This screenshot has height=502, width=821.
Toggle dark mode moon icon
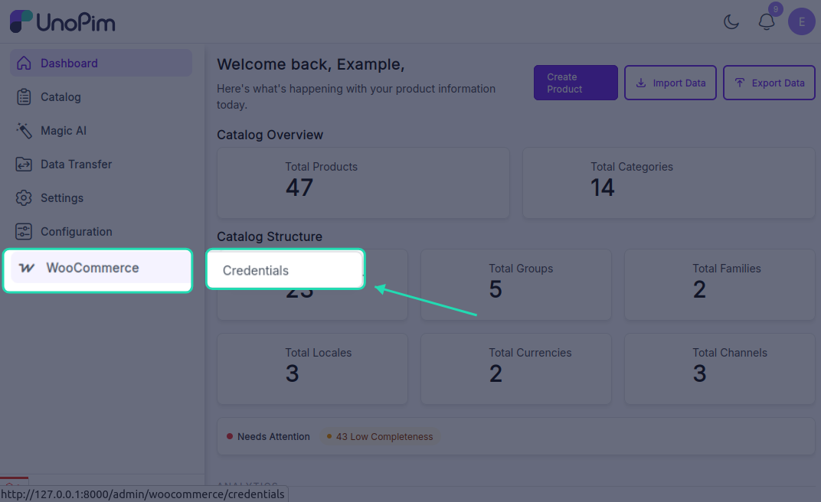pyautogui.click(x=731, y=22)
